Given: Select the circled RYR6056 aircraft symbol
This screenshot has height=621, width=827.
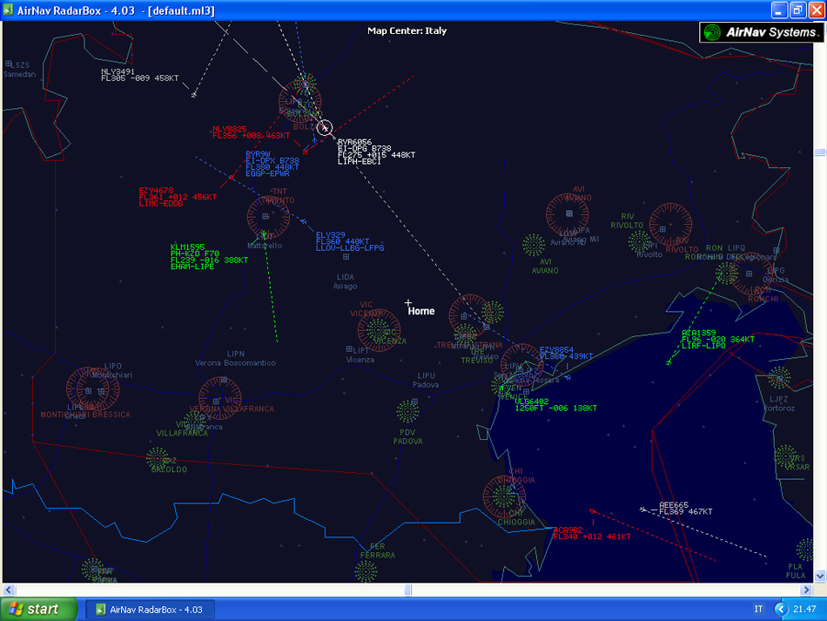Looking at the screenshot, I should pos(325,127).
